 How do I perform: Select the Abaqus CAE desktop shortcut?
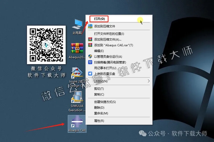[x=77, y=124]
